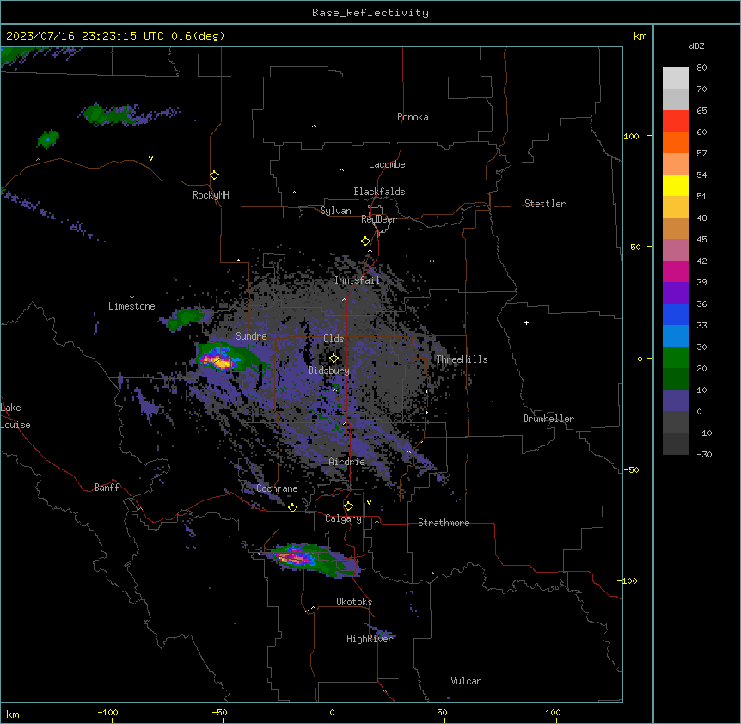Select the yellow diamond marker above Calgary label
This screenshot has height=724, width=741.
(x=348, y=506)
